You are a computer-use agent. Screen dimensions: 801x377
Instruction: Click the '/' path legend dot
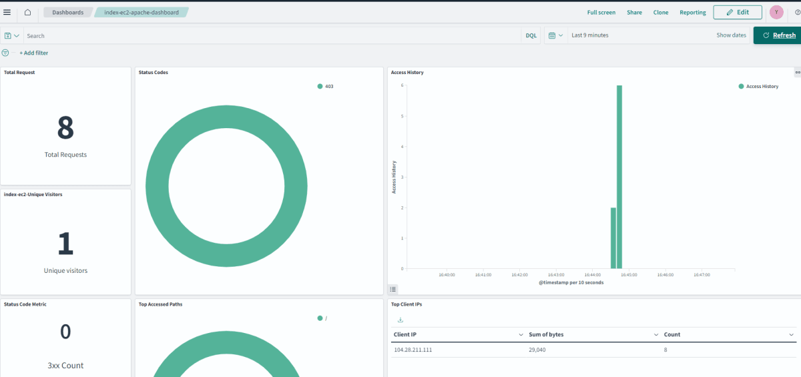click(320, 318)
